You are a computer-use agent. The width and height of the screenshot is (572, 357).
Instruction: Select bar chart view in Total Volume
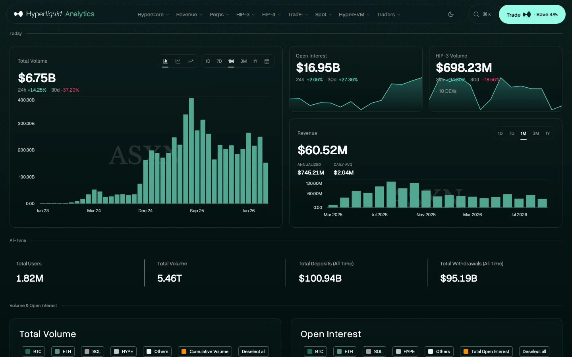165,61
